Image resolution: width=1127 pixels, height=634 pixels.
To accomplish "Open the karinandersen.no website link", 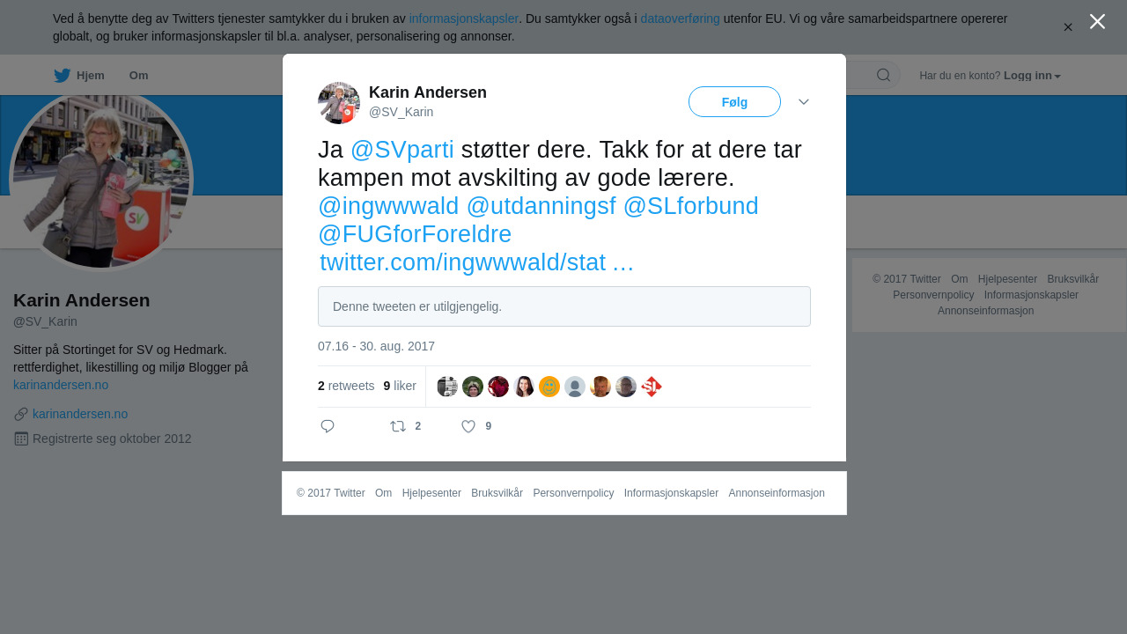I will [80, 414].
